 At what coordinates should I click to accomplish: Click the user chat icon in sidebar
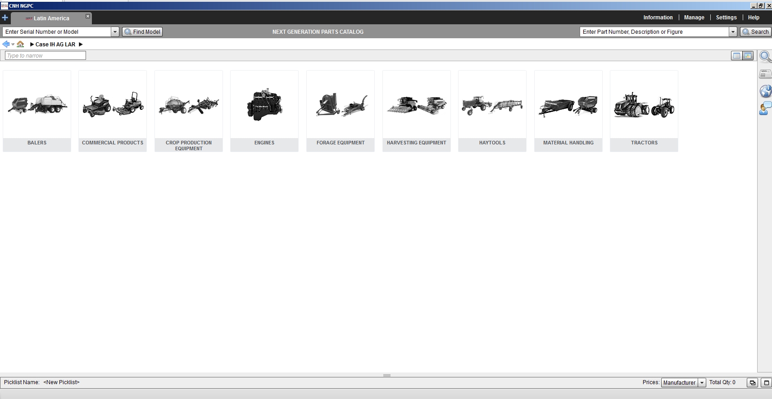tap(765, 108)
